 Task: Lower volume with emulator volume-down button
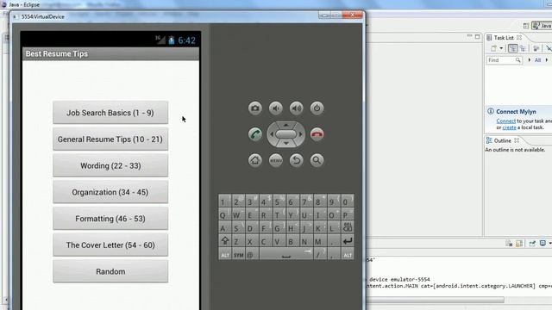[x=276, y=108]
